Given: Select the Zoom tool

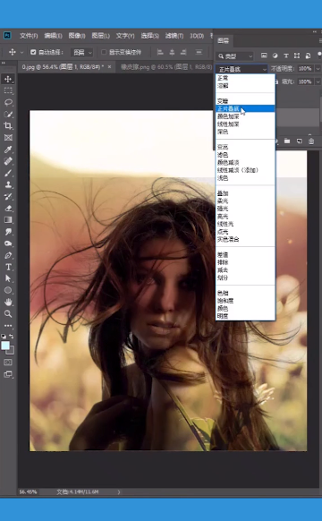Looking at the screenshot, I should (x=8, y=313).
